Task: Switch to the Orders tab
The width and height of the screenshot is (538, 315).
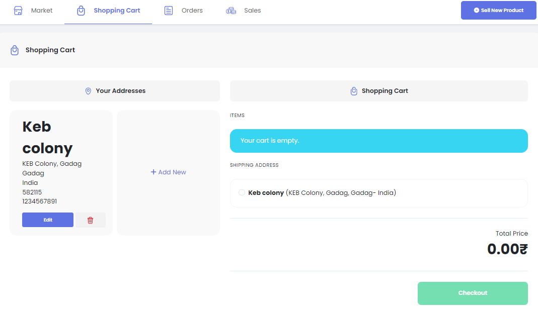Action: 192,11
